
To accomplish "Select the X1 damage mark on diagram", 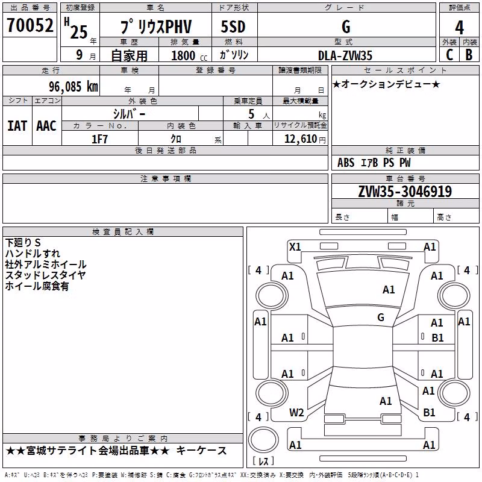I will coord(295,247).
